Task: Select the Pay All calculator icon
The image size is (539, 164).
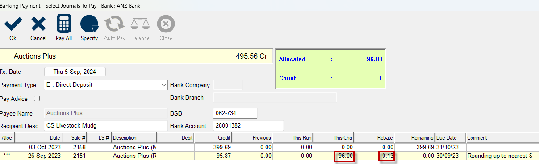Action: pyautogui.click(x=64, y=24)
